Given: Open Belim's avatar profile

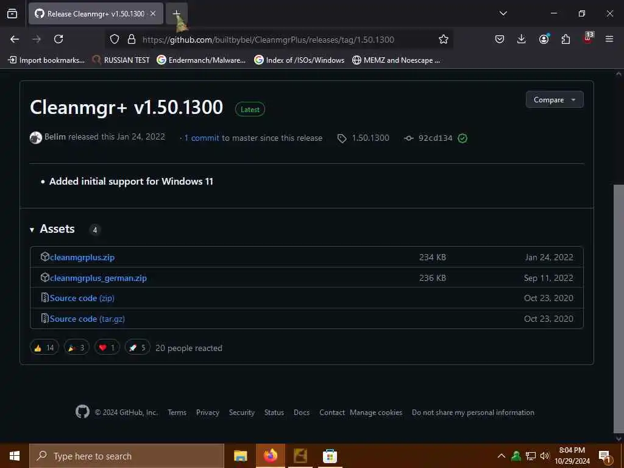Looking at the screenshot, I should 36,138.
